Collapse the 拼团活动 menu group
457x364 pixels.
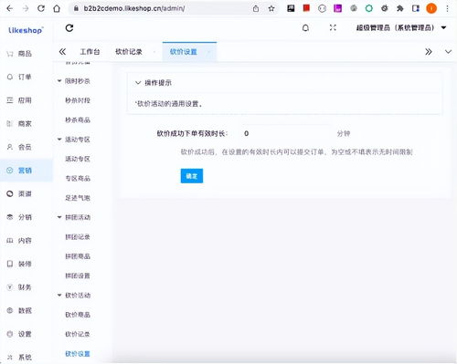click(59, 217)
